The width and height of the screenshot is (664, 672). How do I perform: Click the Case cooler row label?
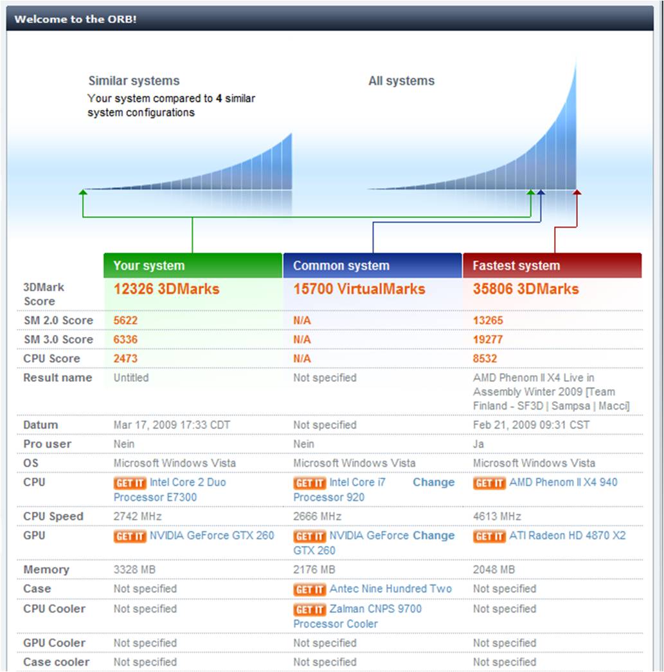pyautogui.click(x=57, y=662)
